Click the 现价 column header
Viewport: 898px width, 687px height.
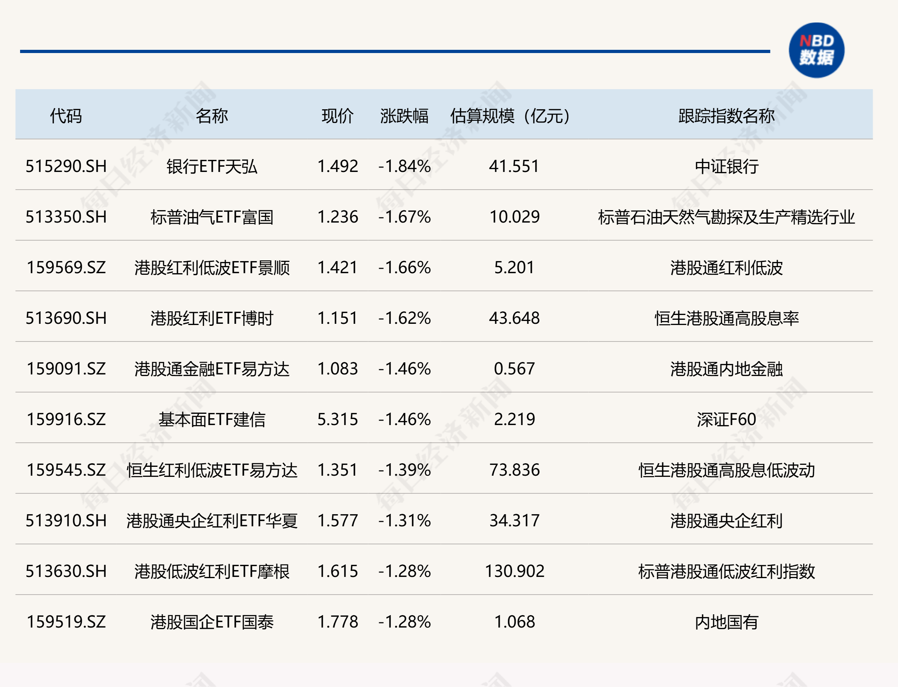point(338,116)
